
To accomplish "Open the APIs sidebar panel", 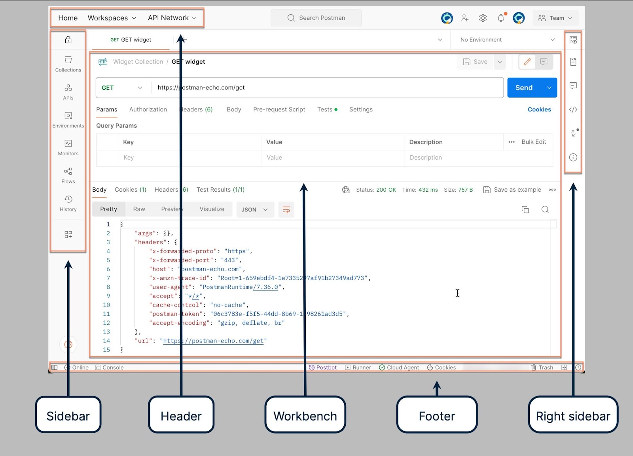I will coord(68,92).
